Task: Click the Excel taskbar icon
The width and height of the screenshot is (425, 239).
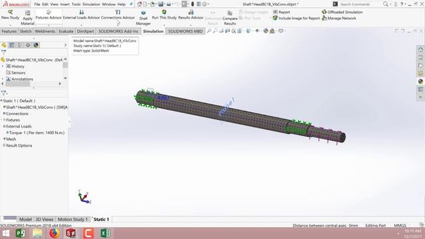Action: click(105, 233)
